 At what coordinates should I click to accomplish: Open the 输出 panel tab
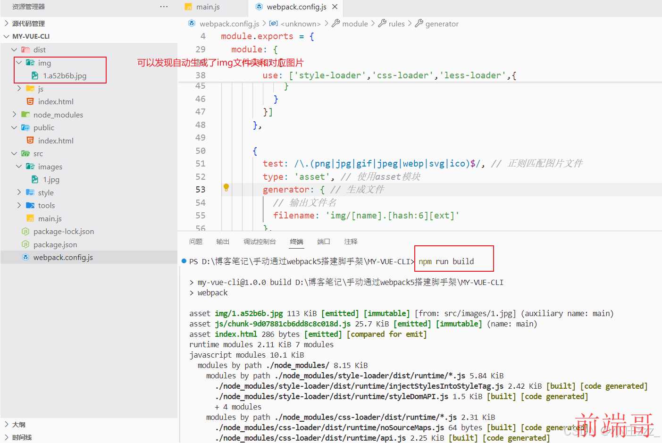coord(223,242)
